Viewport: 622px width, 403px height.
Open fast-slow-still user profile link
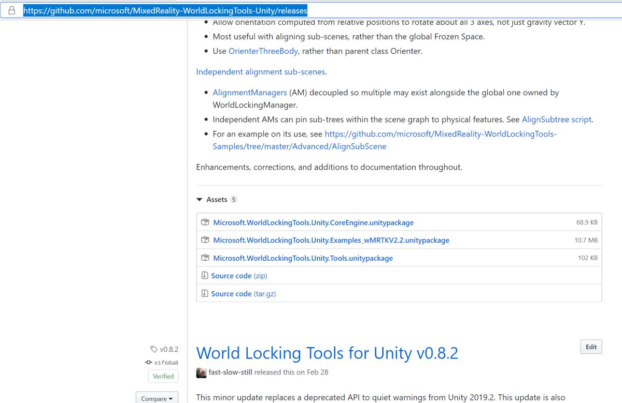tap(230, 372)
